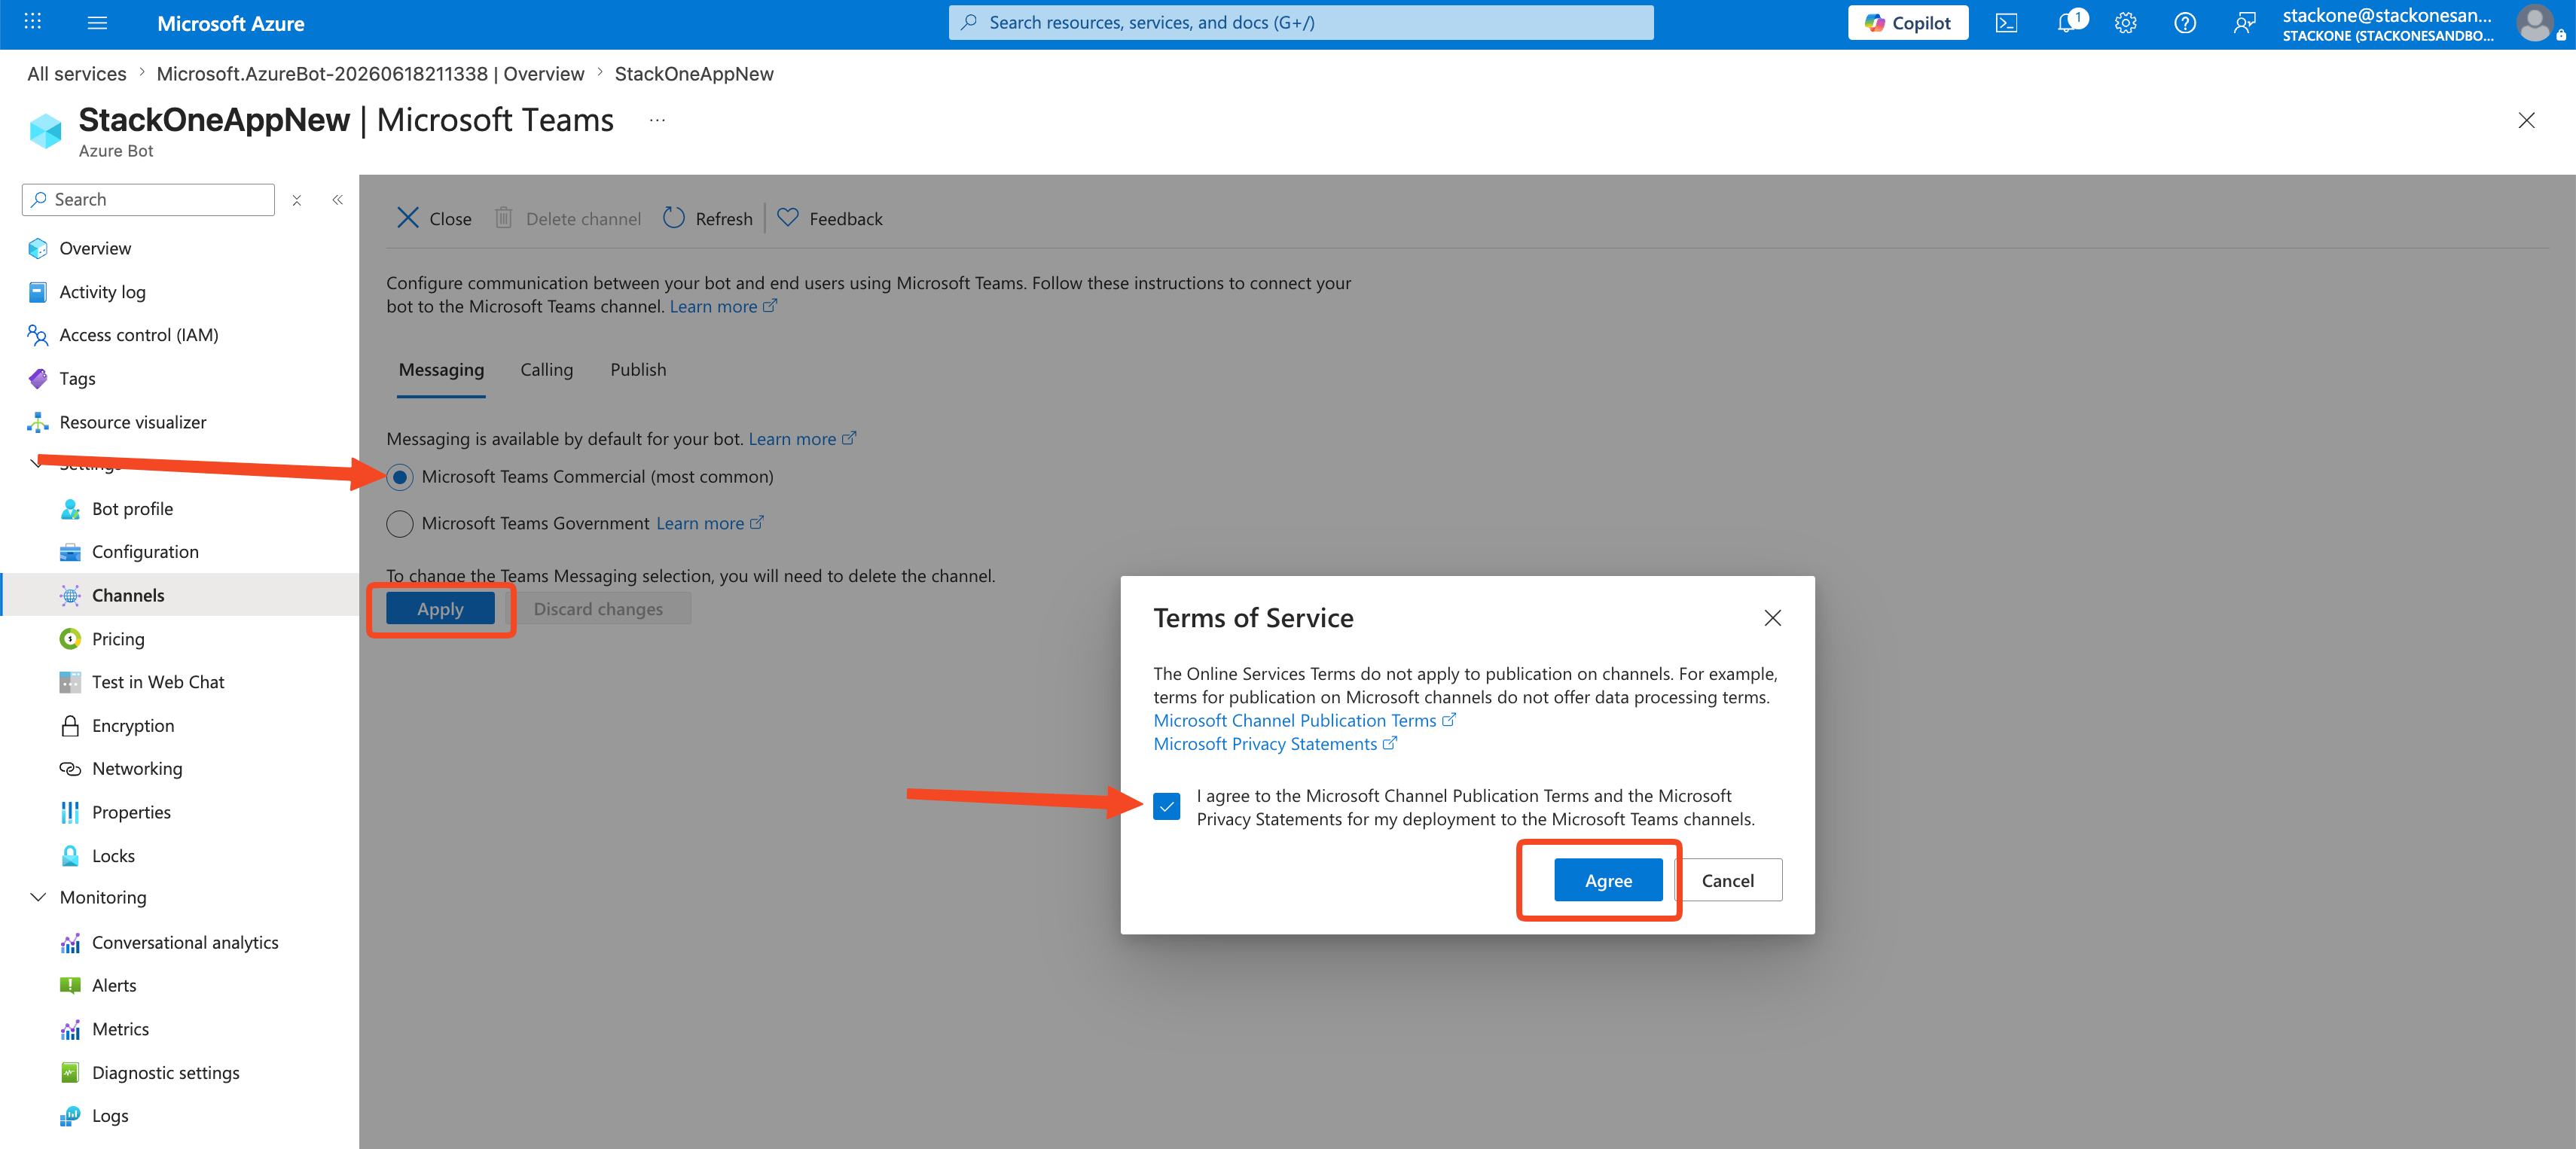The image size is (2576, 1149).
Task: Refresh the channel page
Action: point(708,218)
